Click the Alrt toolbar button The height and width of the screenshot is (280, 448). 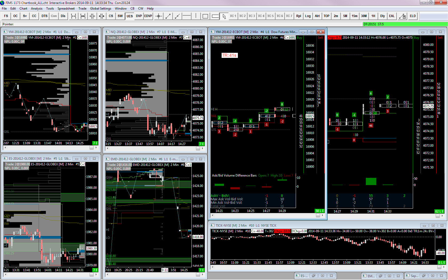point(317,16)
